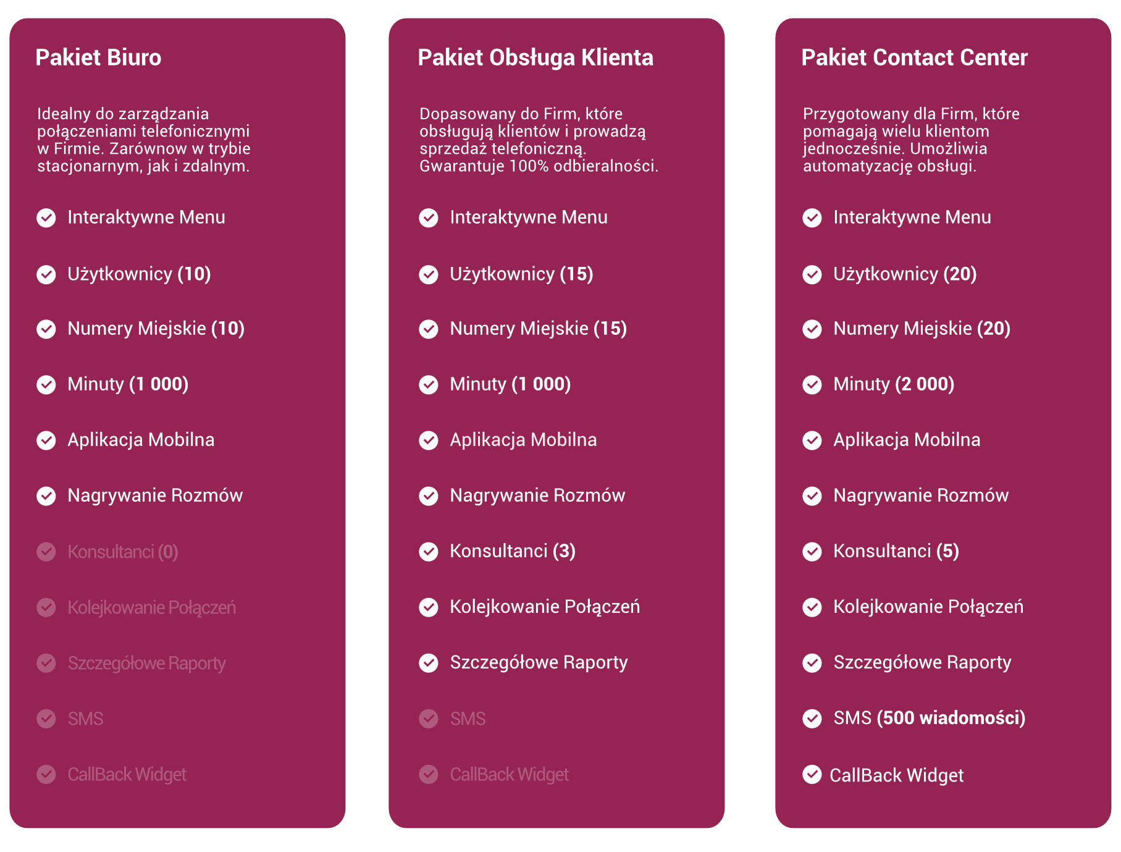Click the checkmark next to Kolejkowanie Połączeń in Contact Center
This screenshot has width=1121, height=852.
pos(812,607)
